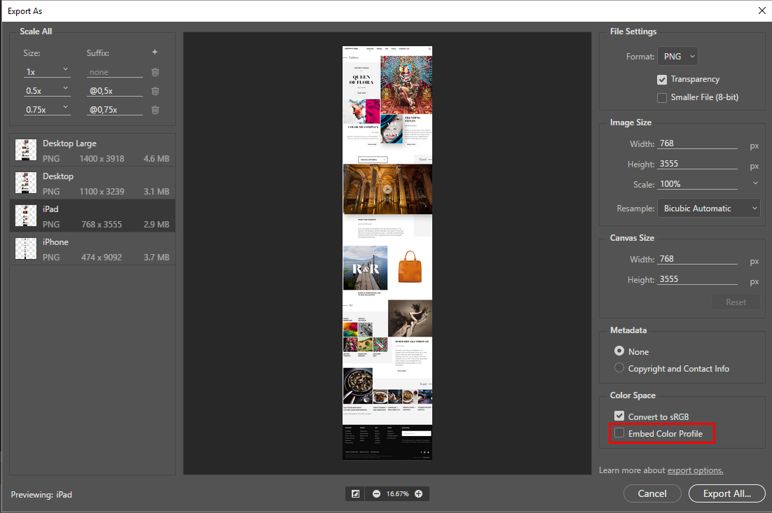Select the Desktop Large export preset
Screen dimensions: 772x513
coord(91,149)
